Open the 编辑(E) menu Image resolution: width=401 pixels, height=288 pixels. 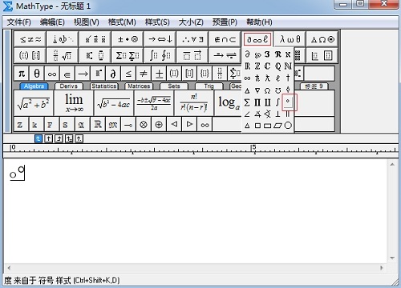(52, 22)
